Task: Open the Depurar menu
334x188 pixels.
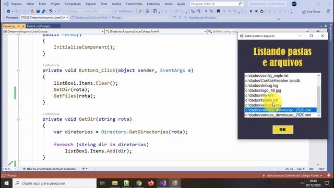Action: (x=90, y=4)
